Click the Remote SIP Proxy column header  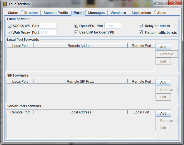point(80,82)
